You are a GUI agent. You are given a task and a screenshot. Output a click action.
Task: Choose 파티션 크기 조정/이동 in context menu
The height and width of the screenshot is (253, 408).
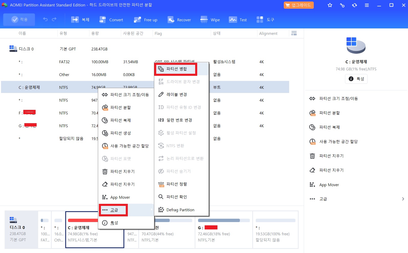(126, 95)
